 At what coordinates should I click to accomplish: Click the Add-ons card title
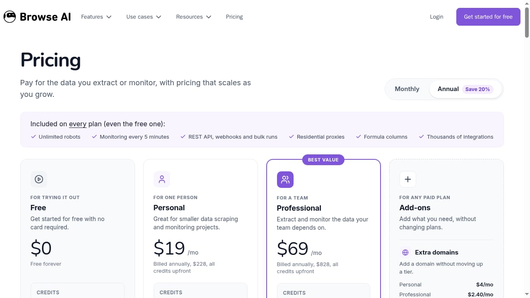(x=415, y=208)
